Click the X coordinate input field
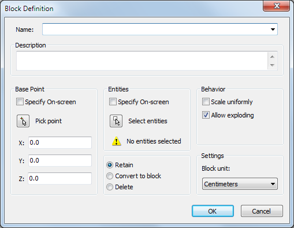This screenshot has height=228, width=294. pyautogui.click(x=60, y=142)
